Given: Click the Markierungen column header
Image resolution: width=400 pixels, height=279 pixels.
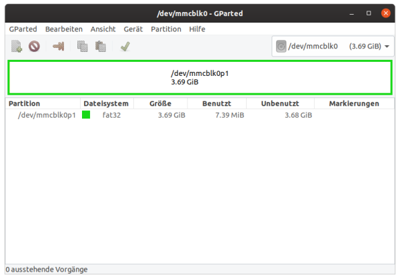Looking at the screenshot, I should tap(354, 103).
